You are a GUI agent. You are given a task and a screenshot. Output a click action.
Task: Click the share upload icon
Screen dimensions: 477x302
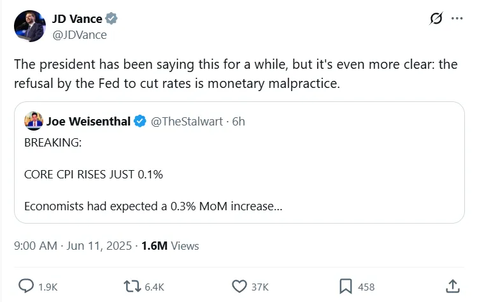pos(452,286)
